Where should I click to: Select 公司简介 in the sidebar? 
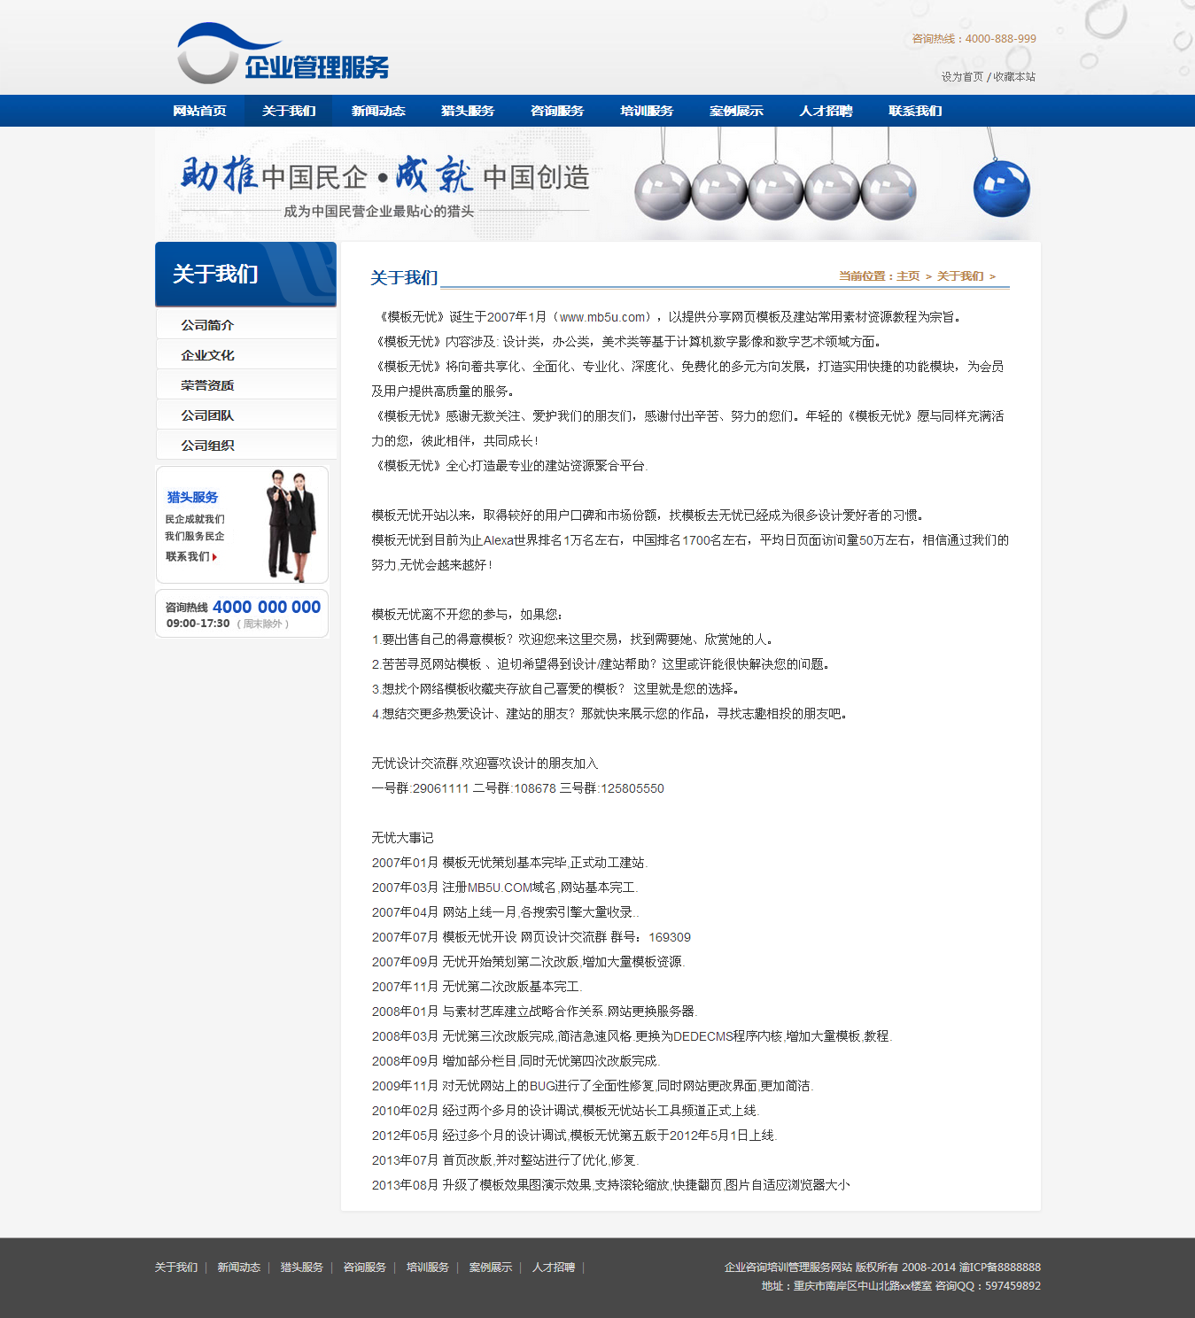click(207, 325)
